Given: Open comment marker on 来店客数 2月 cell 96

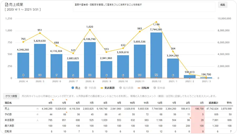Looking at the screenshot, I should click(x=190, y=118).
